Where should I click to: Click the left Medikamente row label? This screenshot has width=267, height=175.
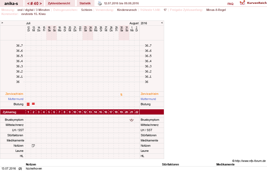[15, 140]
